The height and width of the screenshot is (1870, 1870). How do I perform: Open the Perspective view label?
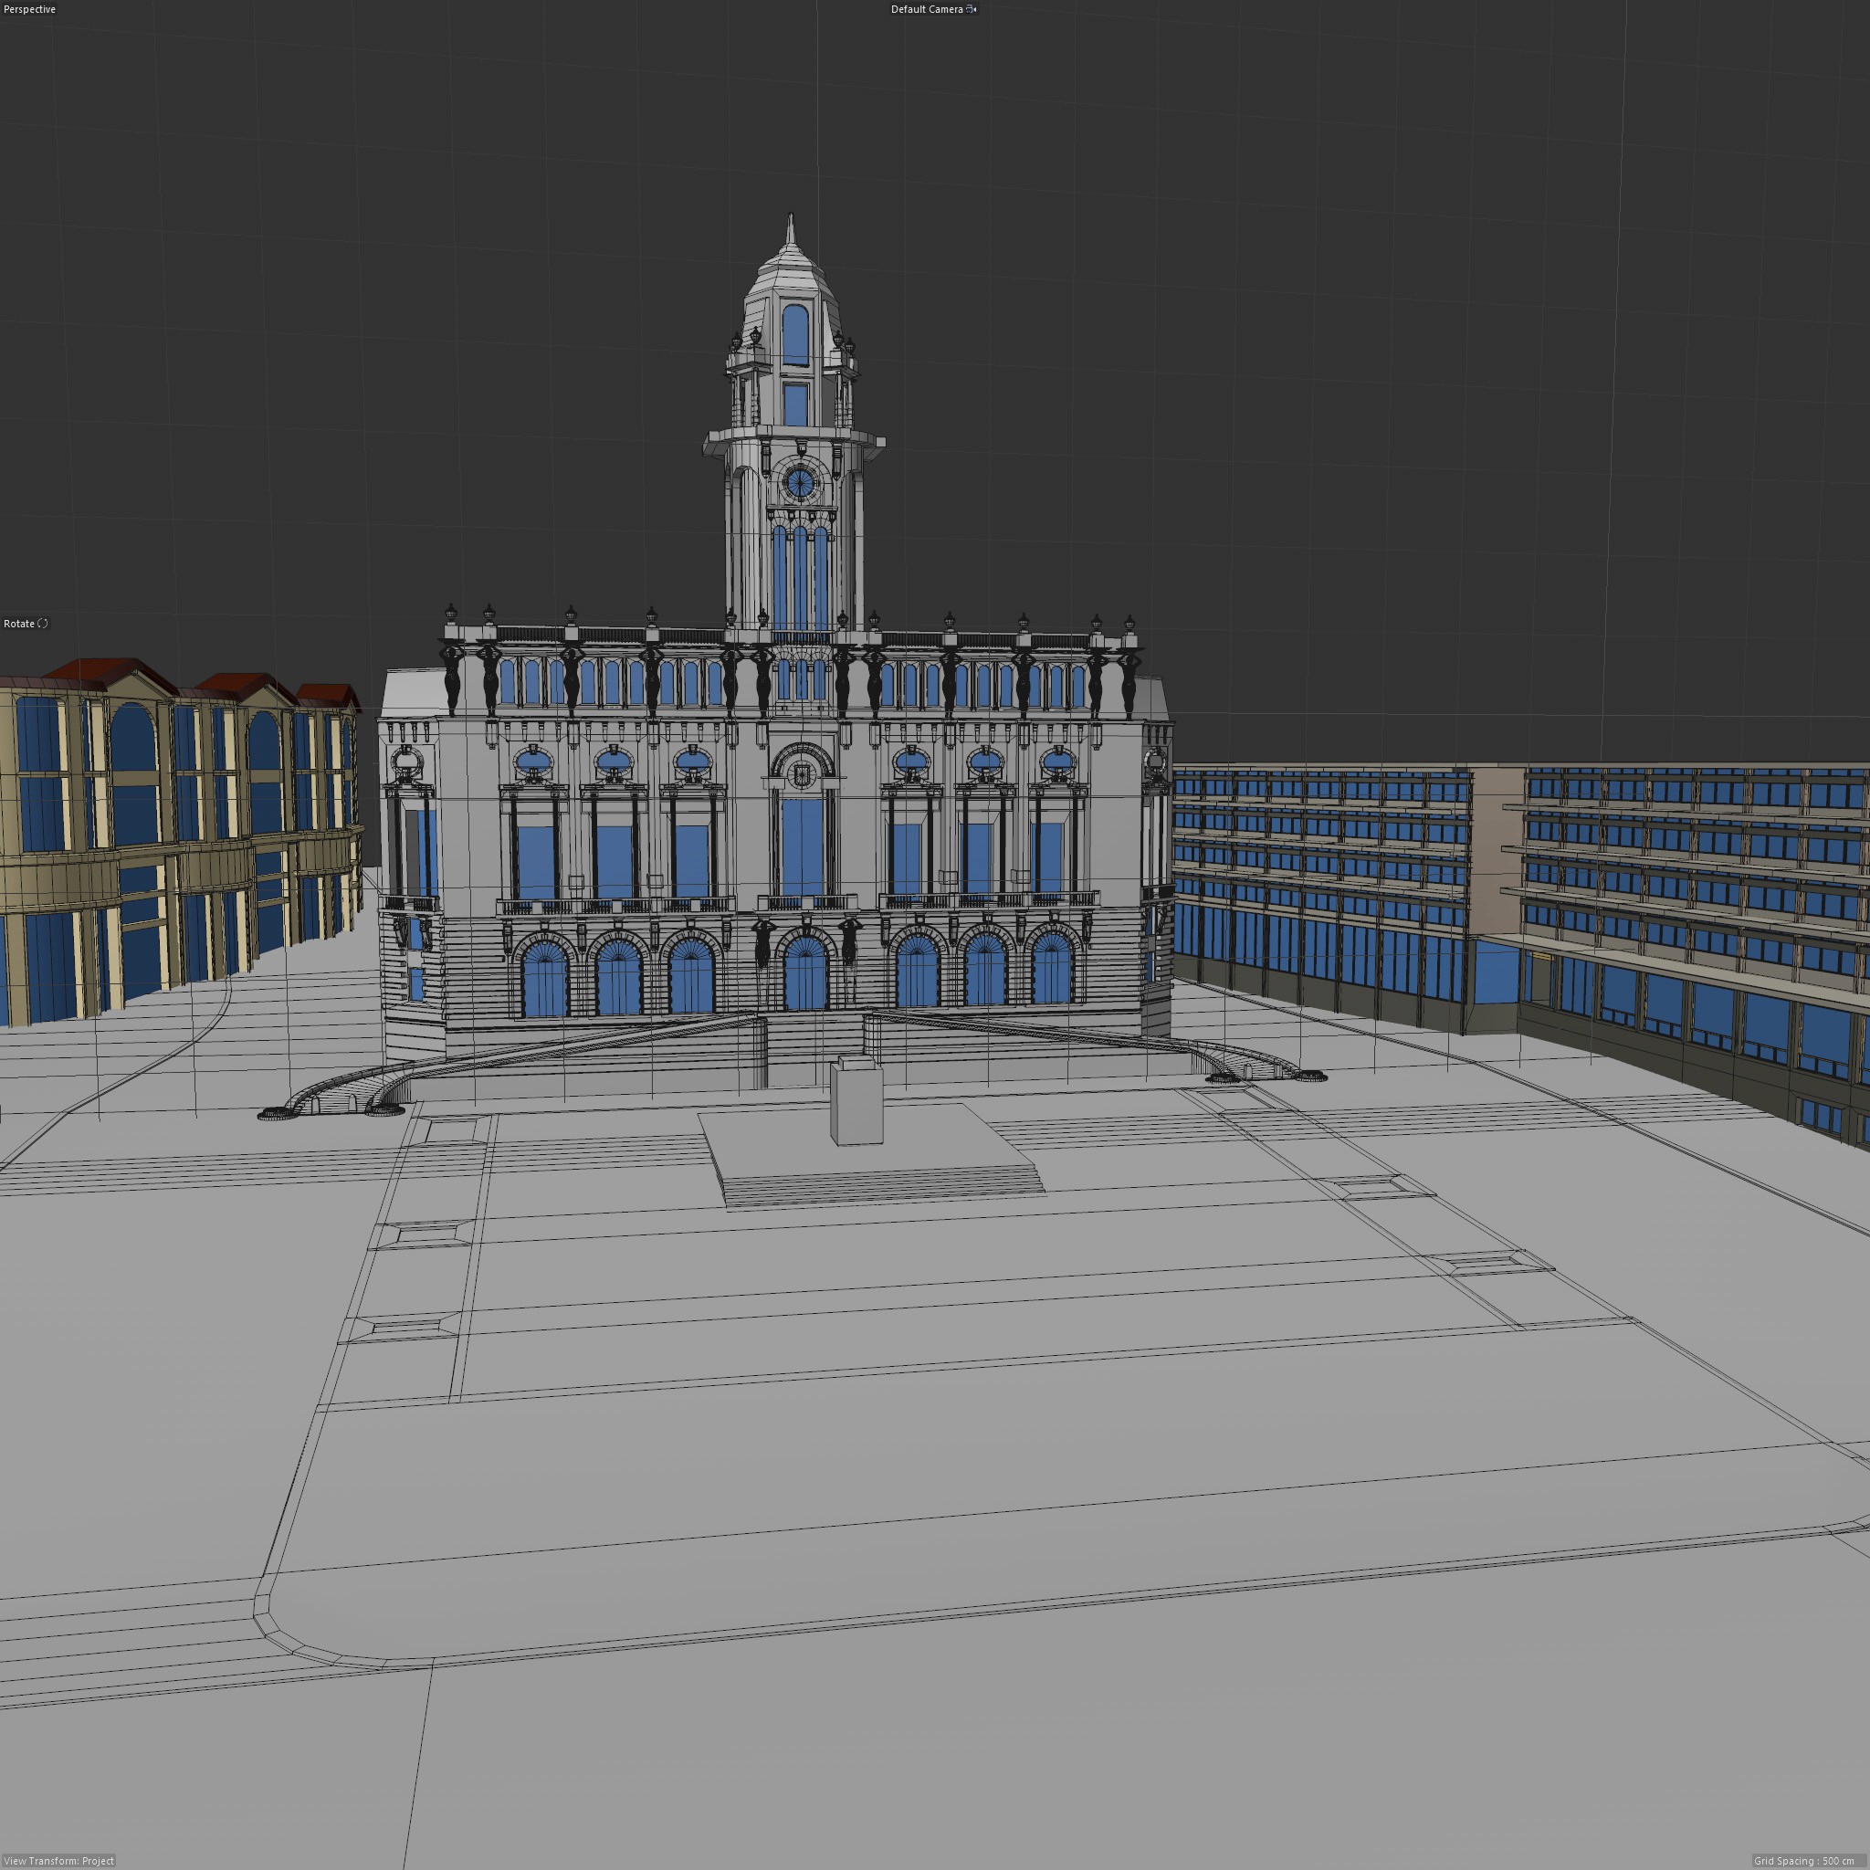point(30,10)
